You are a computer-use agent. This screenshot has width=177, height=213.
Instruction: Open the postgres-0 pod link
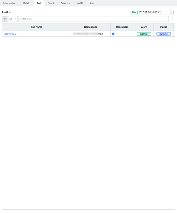click(10, 34)
